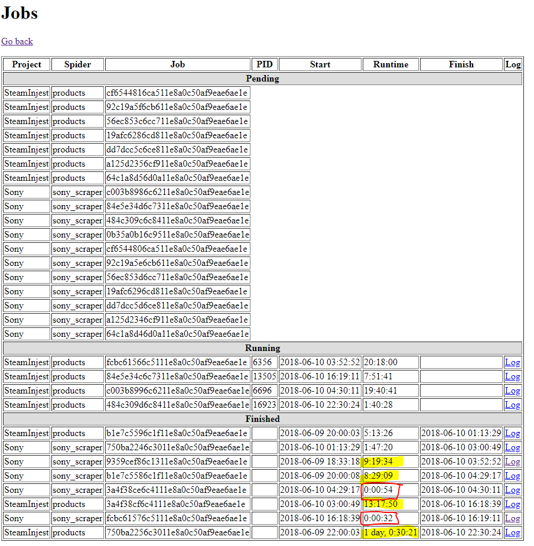Open Log for job with runtime 13:17:50

pos(512,504)
